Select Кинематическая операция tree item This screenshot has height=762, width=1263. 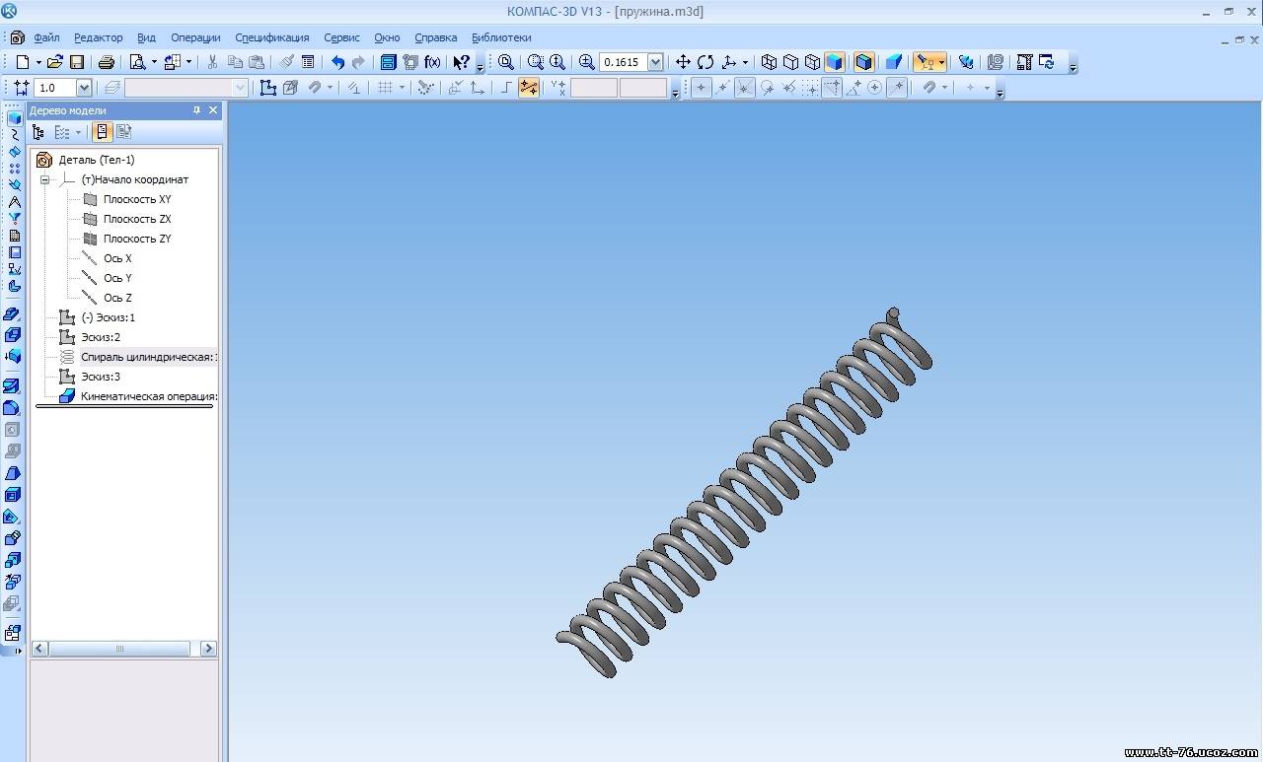pos(148,396)
